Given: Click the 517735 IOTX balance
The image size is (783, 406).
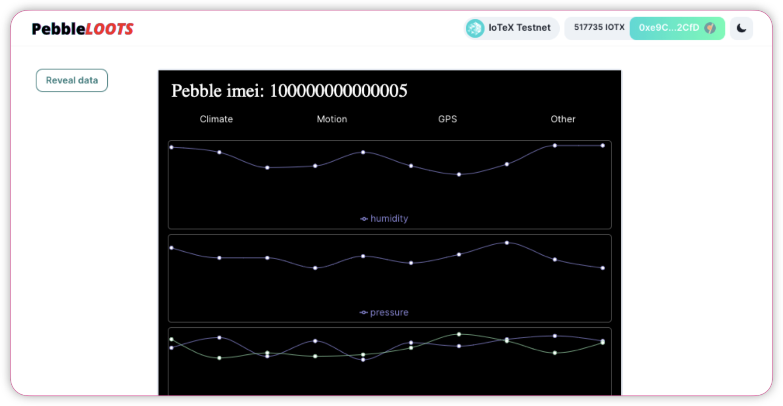Looking at the screenshot, I should pos(599,27).
